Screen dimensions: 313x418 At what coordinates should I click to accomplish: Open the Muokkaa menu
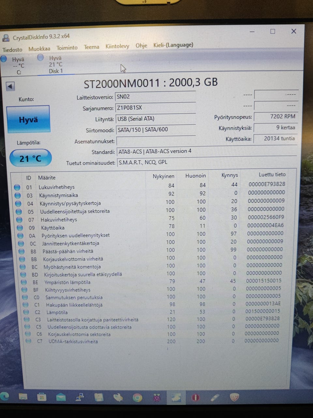(x=39, y=49)
